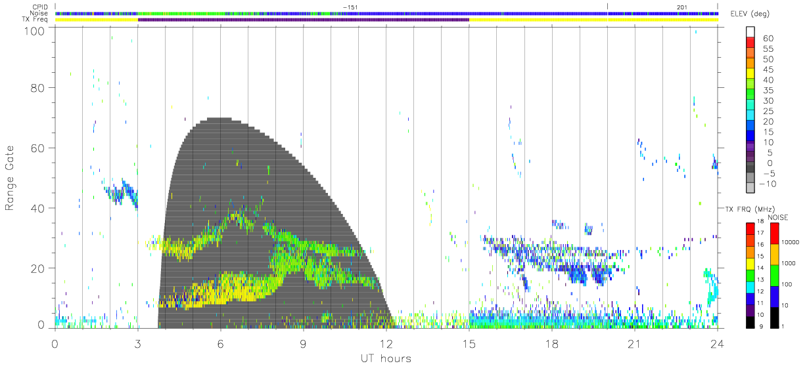The image size is (807, 372).
Task: Click the 'ELEV (deg)' colorbar title
Action: pyautogui.click(x=750, y=14)
